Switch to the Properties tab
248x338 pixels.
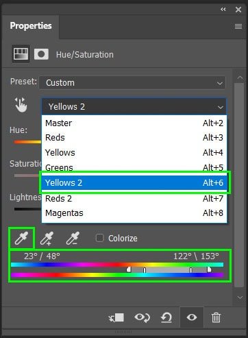[31, 25]
